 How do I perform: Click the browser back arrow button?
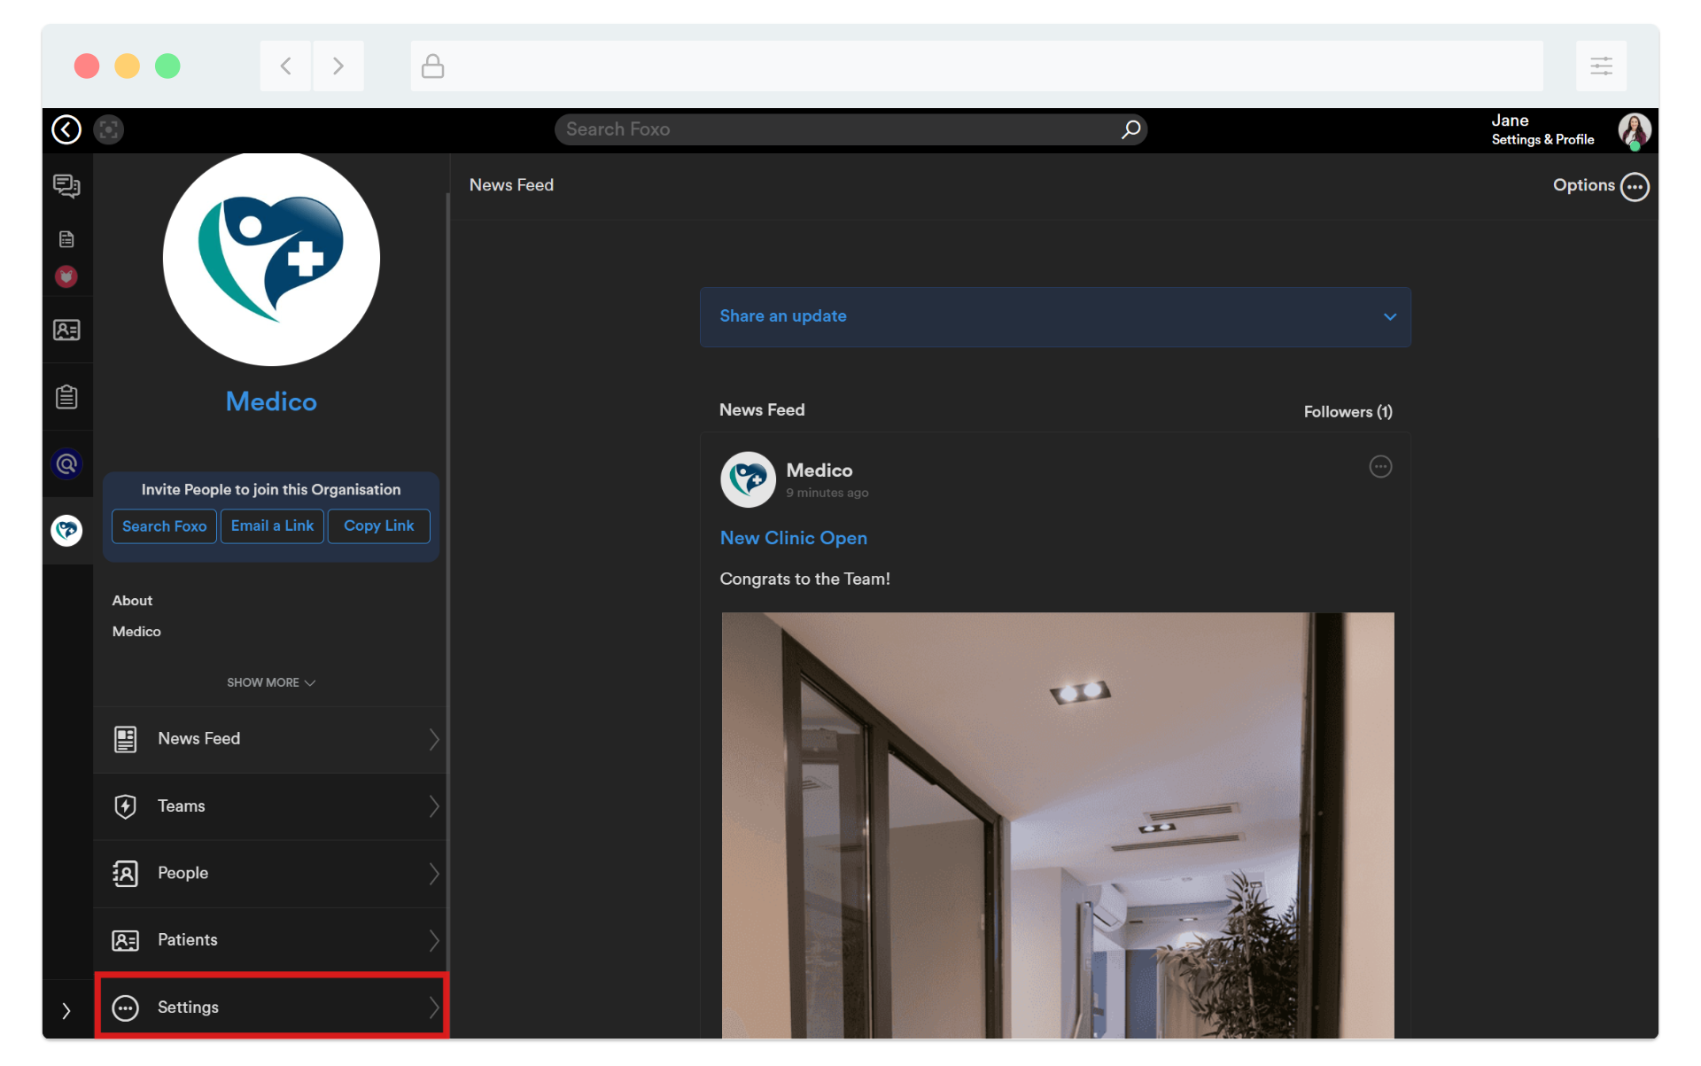point(285,66)
